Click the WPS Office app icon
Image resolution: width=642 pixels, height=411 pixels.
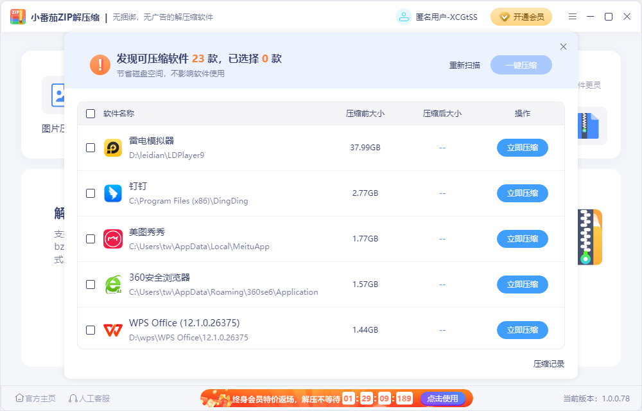[113, 330]
